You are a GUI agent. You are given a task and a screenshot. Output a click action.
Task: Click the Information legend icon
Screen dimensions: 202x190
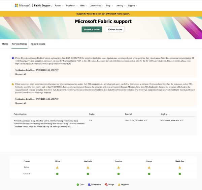click(x=89, y=185)
